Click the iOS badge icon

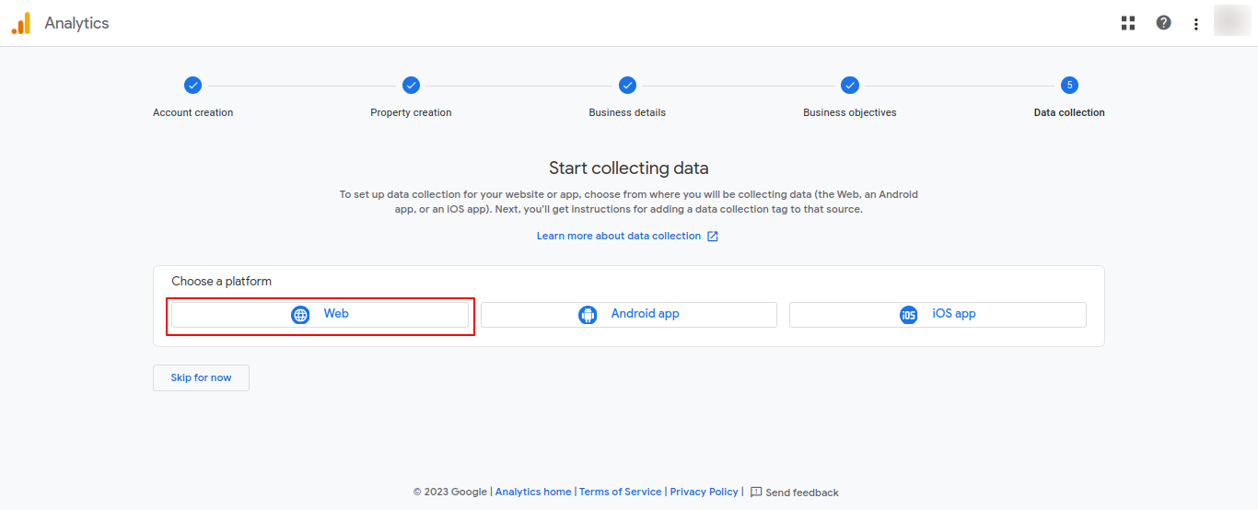[909, 315]
